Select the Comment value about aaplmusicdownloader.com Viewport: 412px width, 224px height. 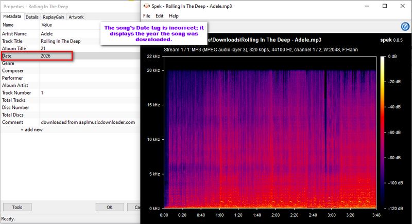pos(88,122)
